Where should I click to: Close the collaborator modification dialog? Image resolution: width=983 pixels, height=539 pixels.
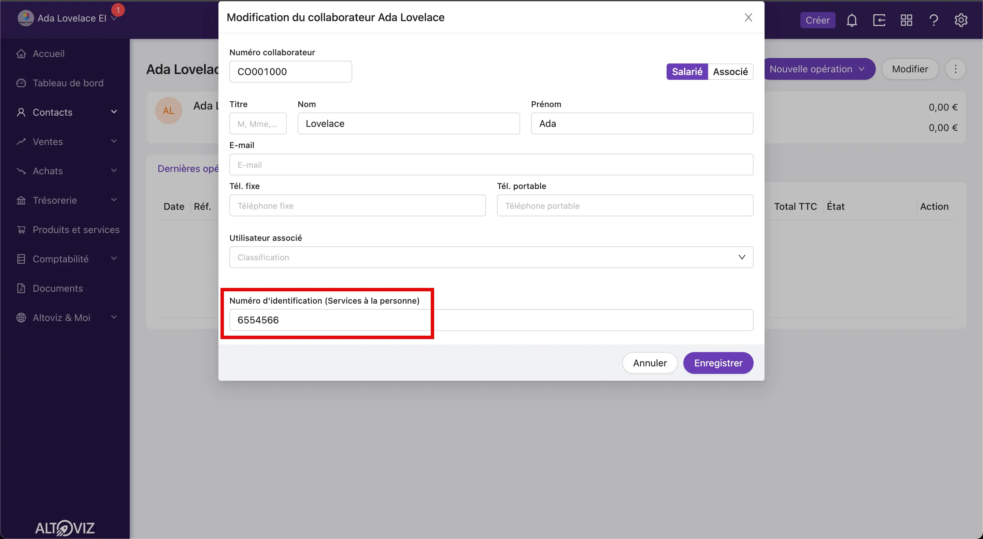click(748, 17)
